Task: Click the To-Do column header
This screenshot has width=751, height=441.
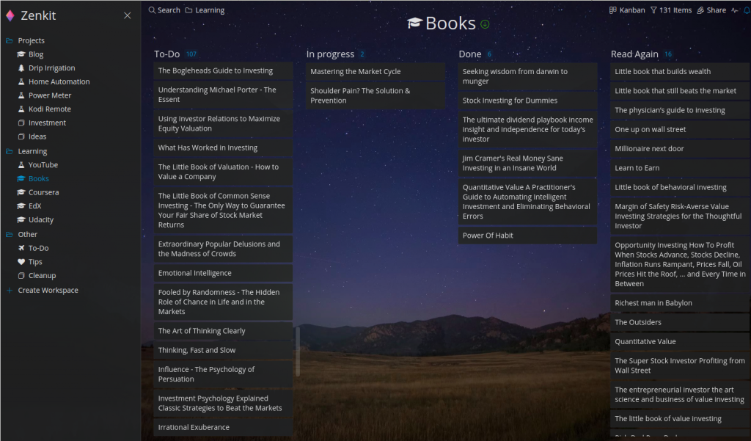Action: pos(166,54)
